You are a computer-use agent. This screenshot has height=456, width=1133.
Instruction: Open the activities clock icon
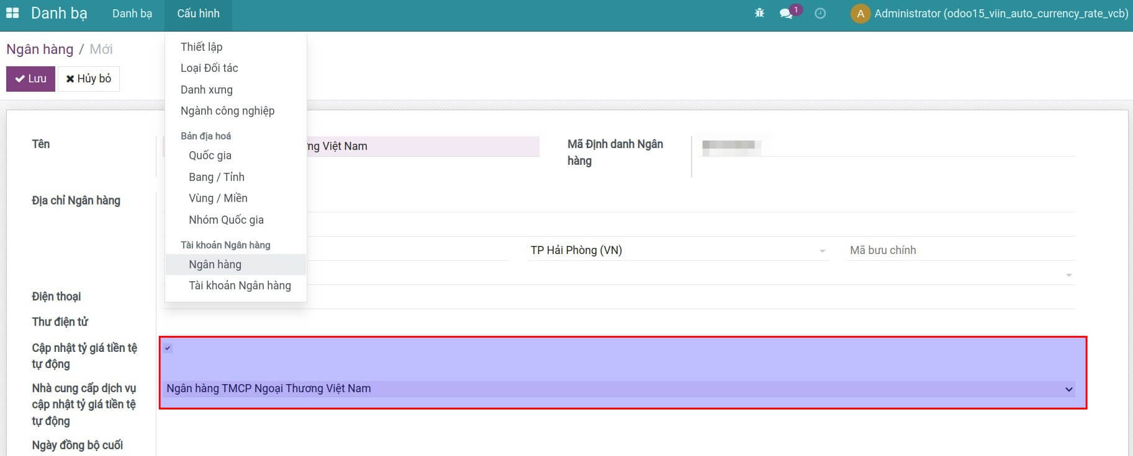820,13
